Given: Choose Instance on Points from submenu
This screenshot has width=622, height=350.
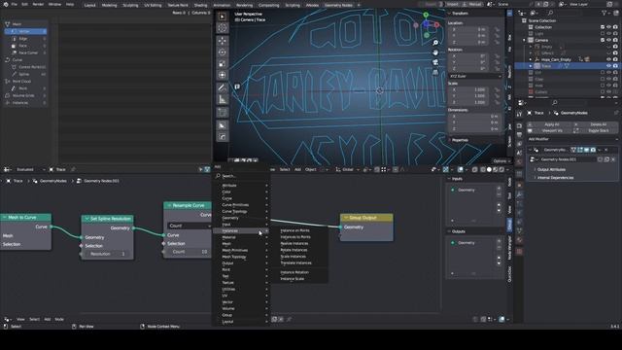Looking at the screenshot, I should (295, 230).
